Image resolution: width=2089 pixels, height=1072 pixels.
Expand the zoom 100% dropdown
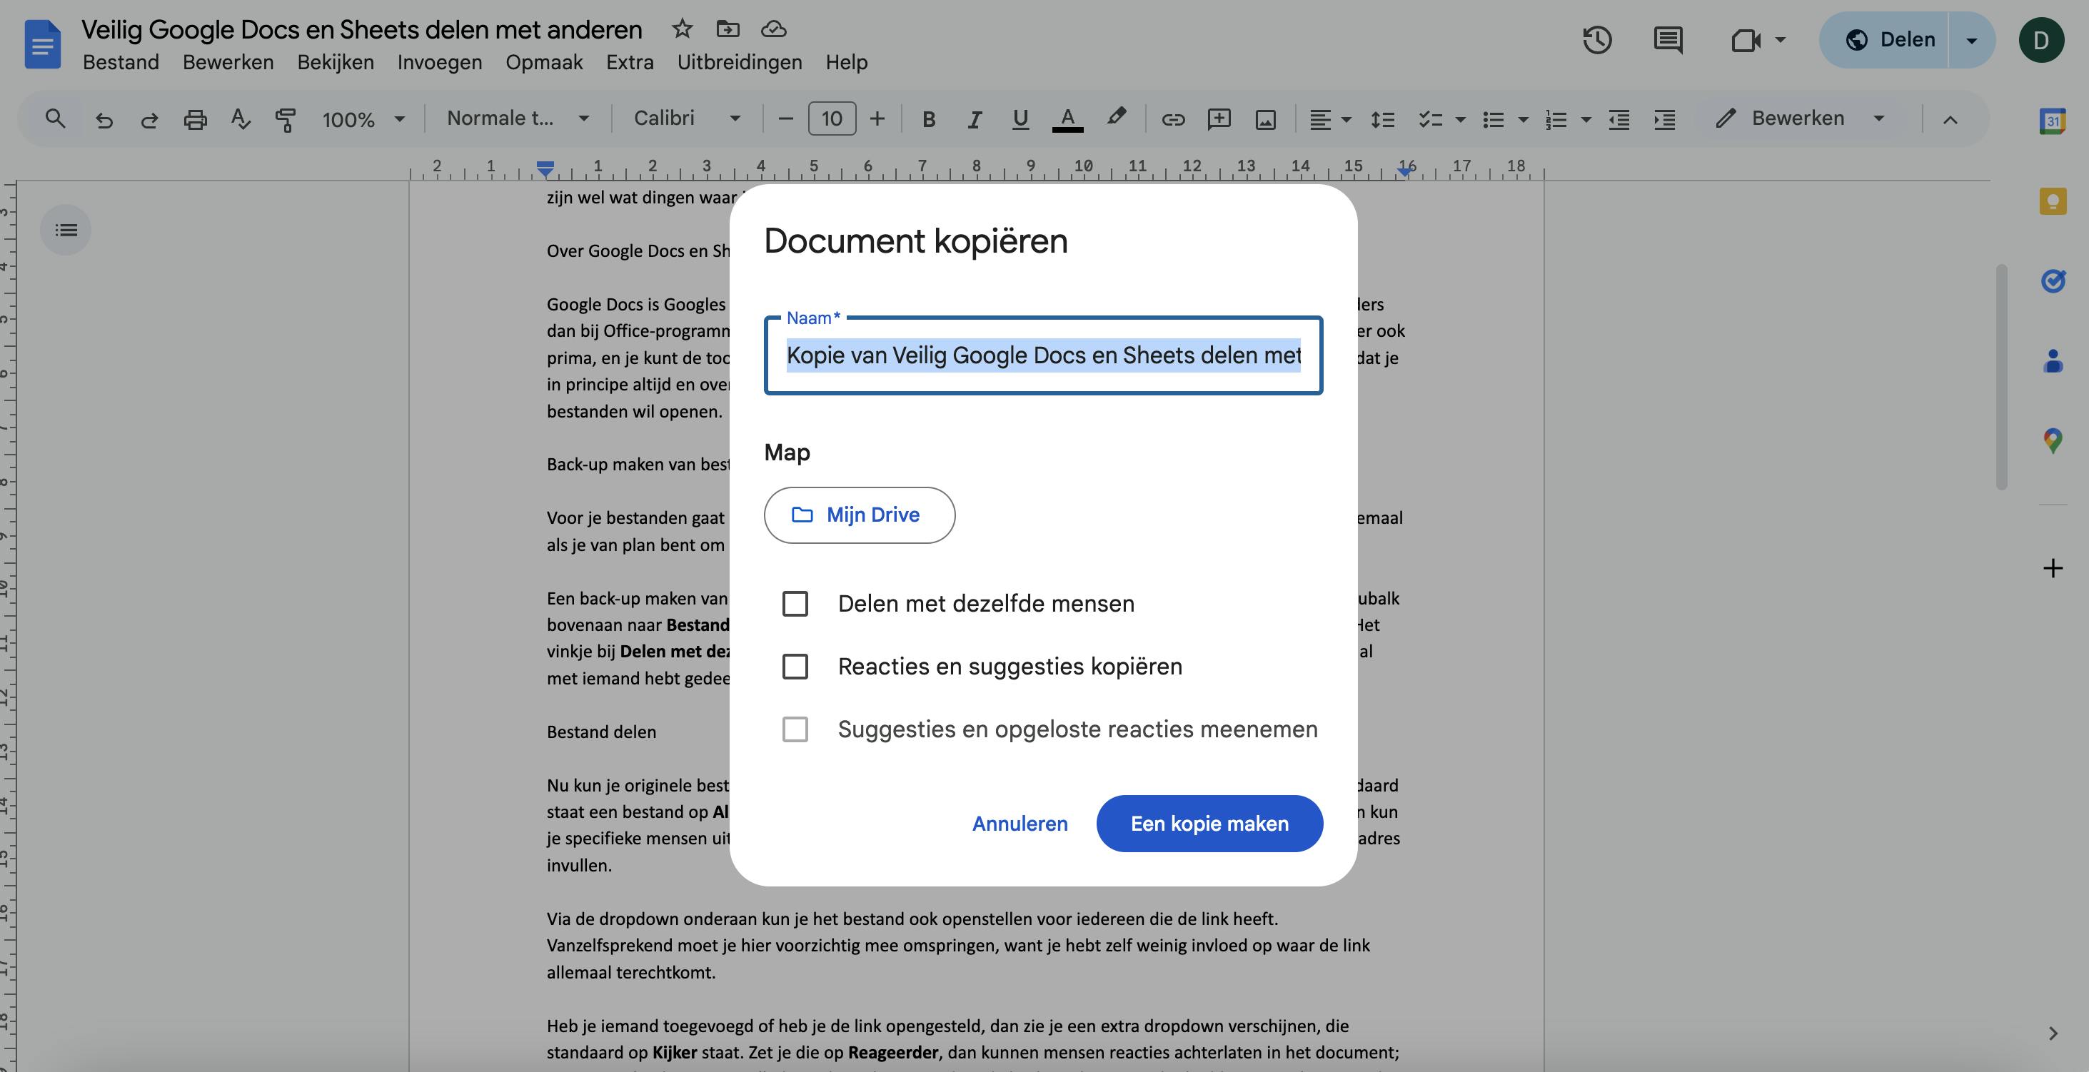363,119
